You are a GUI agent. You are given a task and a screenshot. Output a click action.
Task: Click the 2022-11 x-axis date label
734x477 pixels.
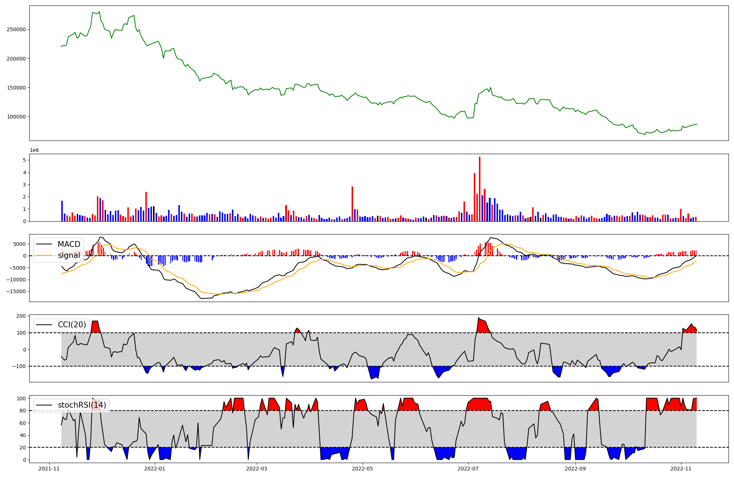pyautogui.click(x=681, y=469)
